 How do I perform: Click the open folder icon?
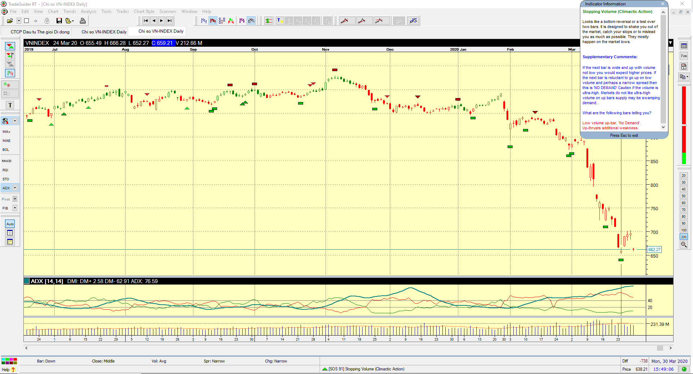tap(10, 21)
